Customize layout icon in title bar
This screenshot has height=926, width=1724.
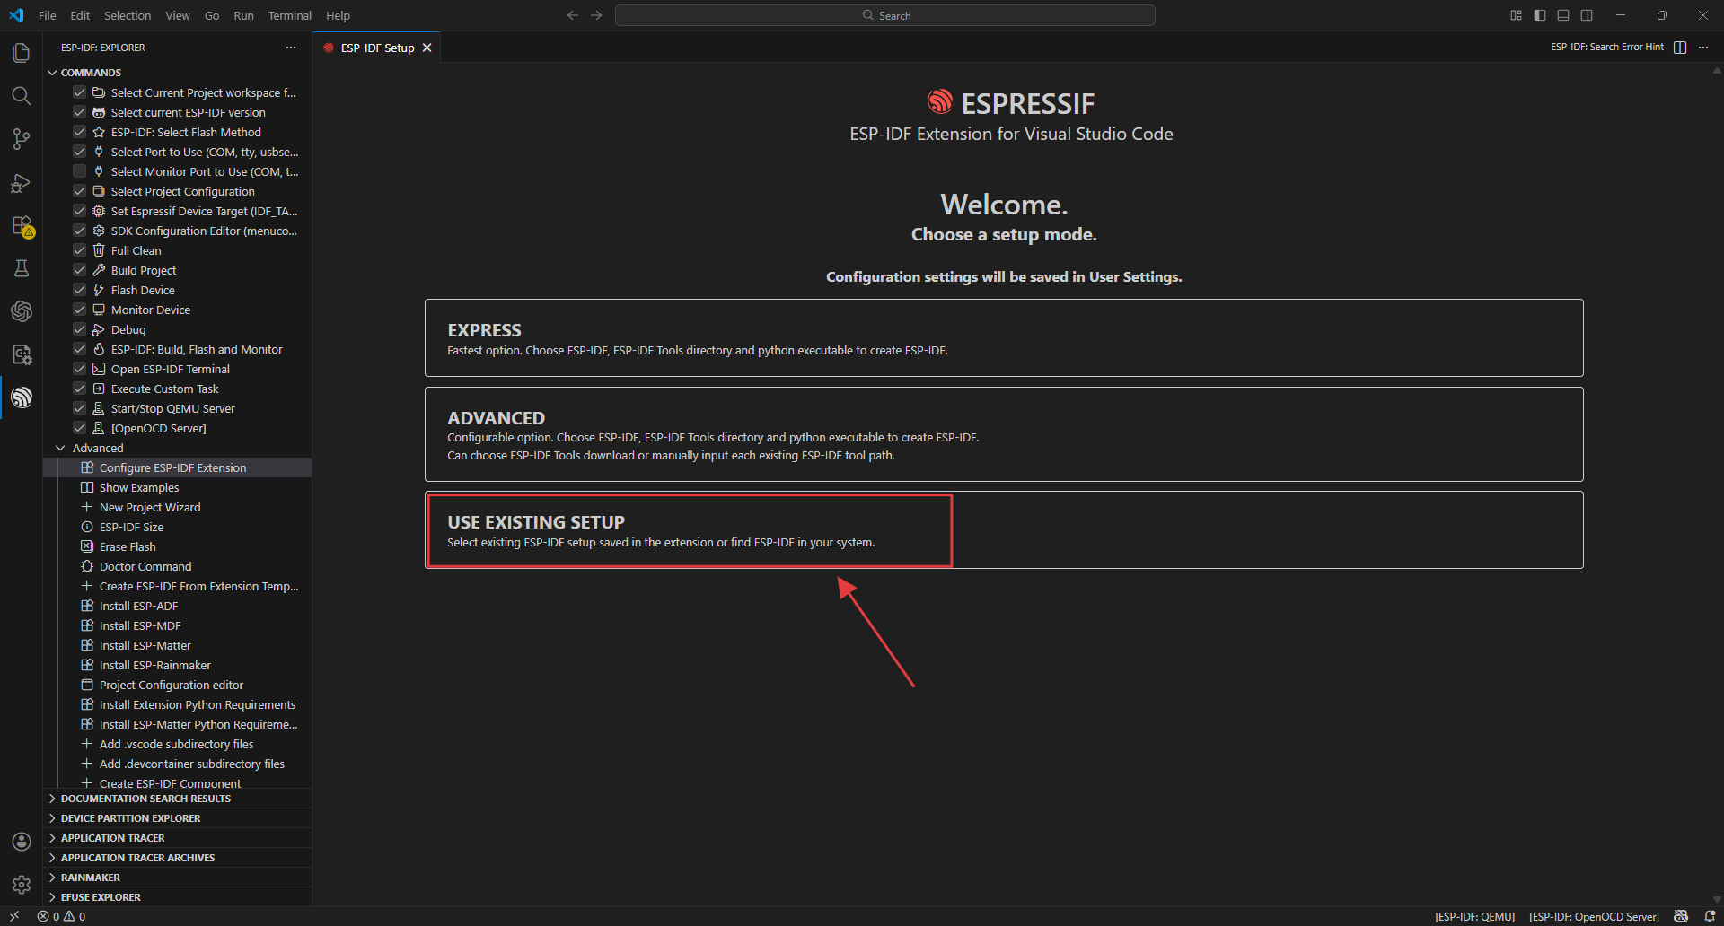coord(1517,15)
